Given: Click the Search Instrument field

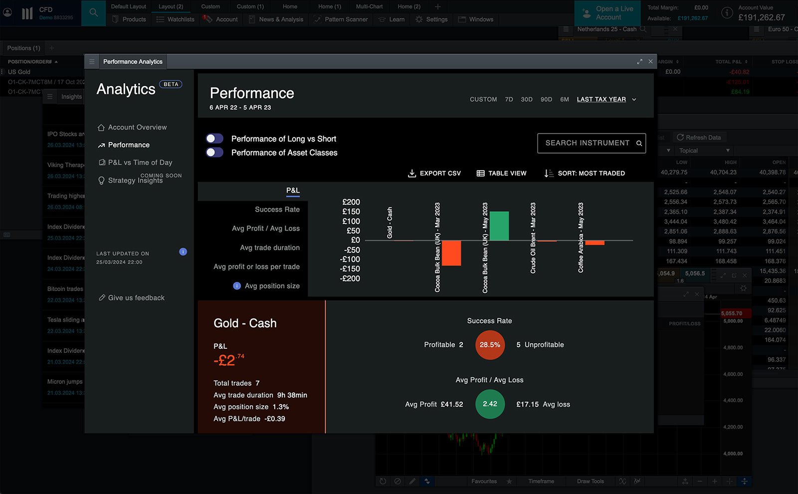Looking at the screenshot, I should (x=587, y=143).
